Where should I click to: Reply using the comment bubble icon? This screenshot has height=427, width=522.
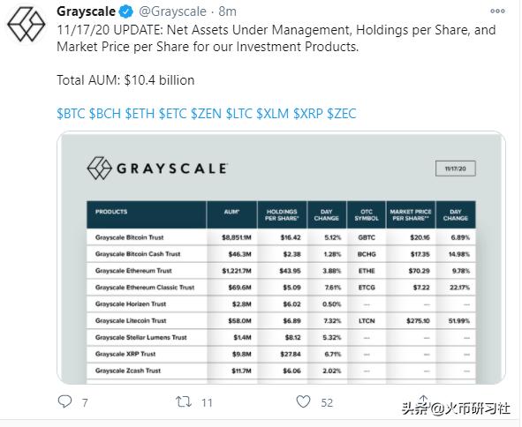pos(64,401)
